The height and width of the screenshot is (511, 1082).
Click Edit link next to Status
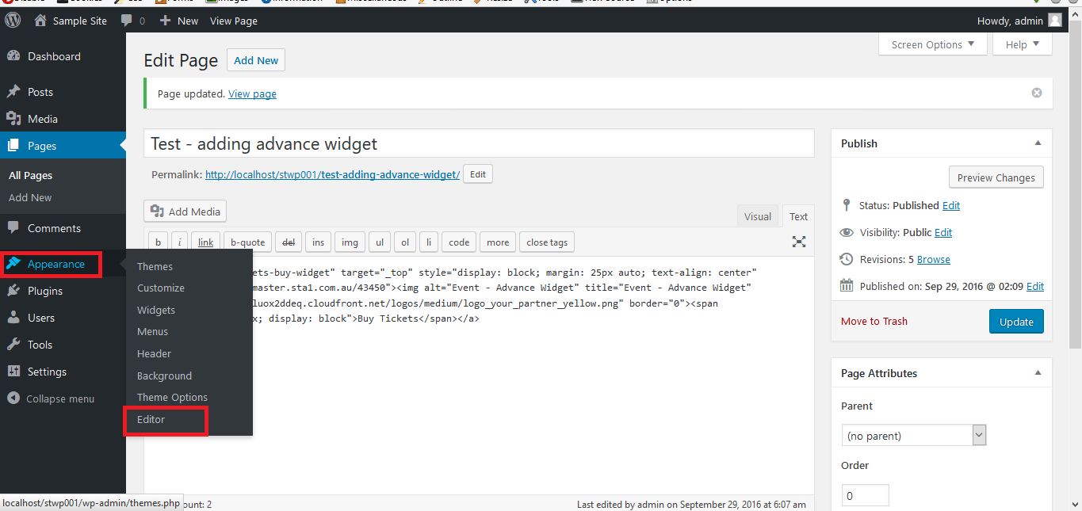point(951,205)
